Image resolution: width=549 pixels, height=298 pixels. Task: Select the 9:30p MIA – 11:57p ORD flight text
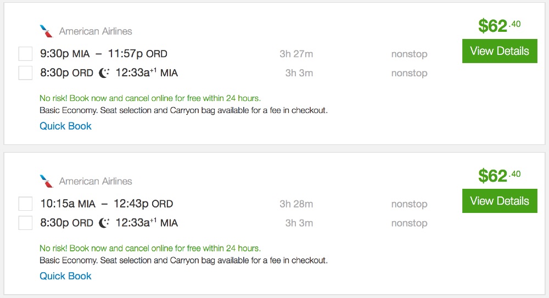click(104, 54)
